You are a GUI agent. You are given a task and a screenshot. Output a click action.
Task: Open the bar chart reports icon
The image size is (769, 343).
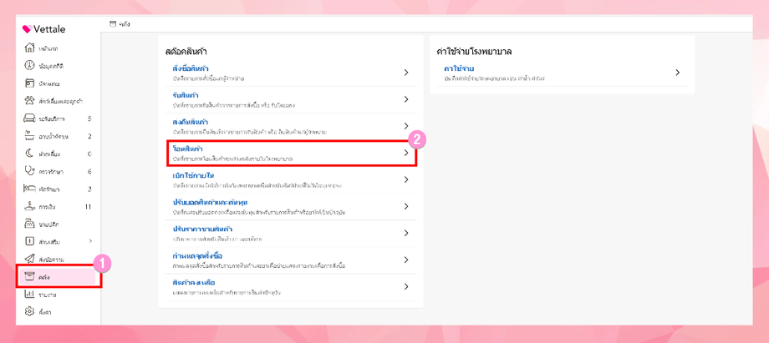29,295
